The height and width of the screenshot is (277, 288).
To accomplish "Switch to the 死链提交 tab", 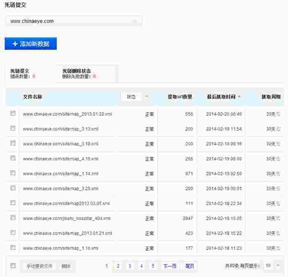I will (x=30, y=74).
